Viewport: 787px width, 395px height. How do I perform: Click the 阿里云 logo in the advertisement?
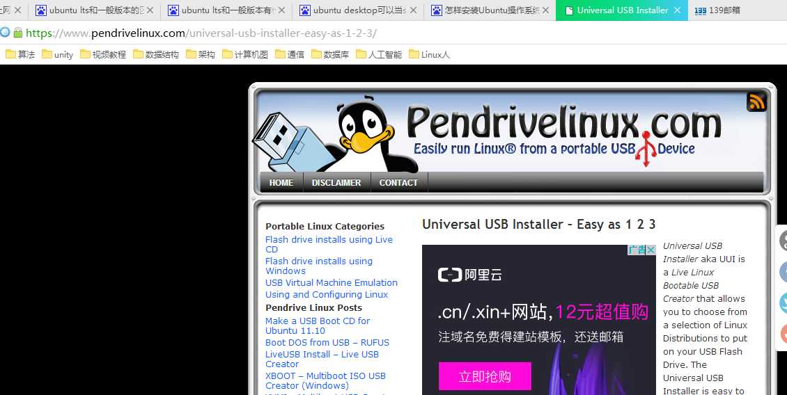[x=469, y=275]
